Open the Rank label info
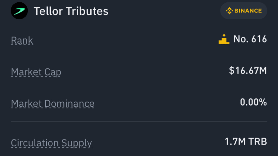 point(22,40)
